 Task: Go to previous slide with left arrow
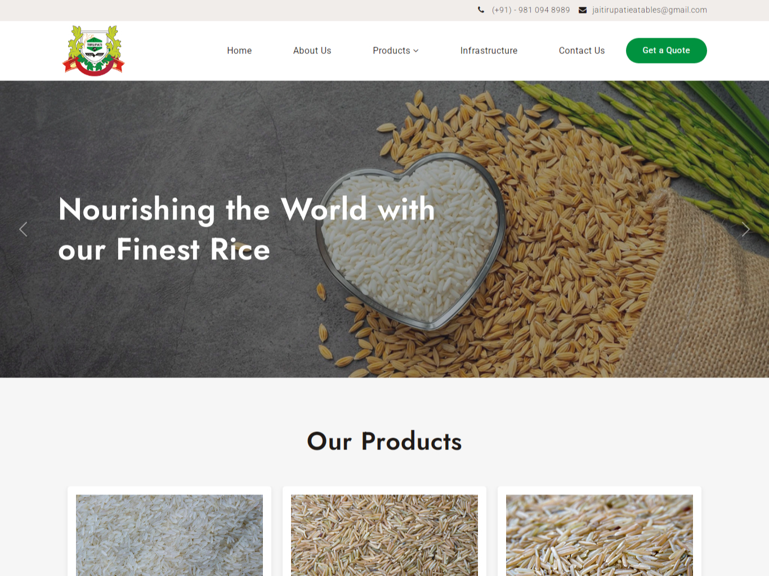(23, 229)
